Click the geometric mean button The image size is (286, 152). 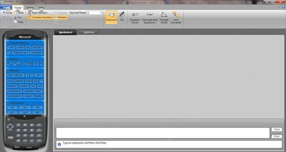pyautogui.click(x=33, y=91)
